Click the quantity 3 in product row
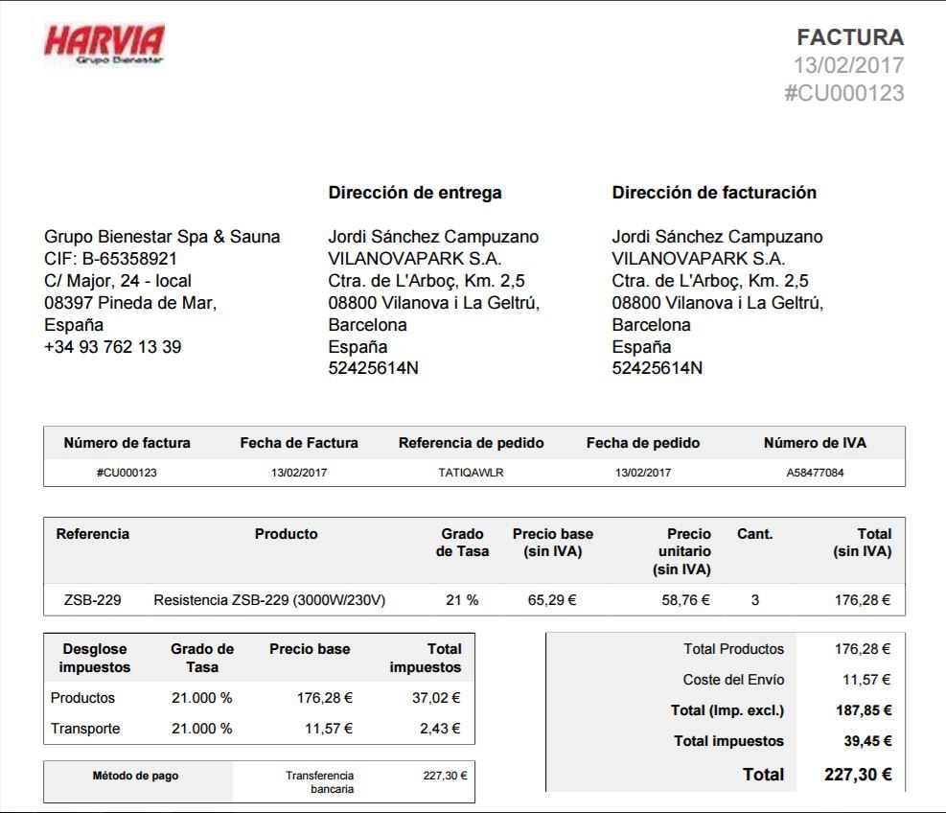946x813 pixels. click(x=754, y=600)
